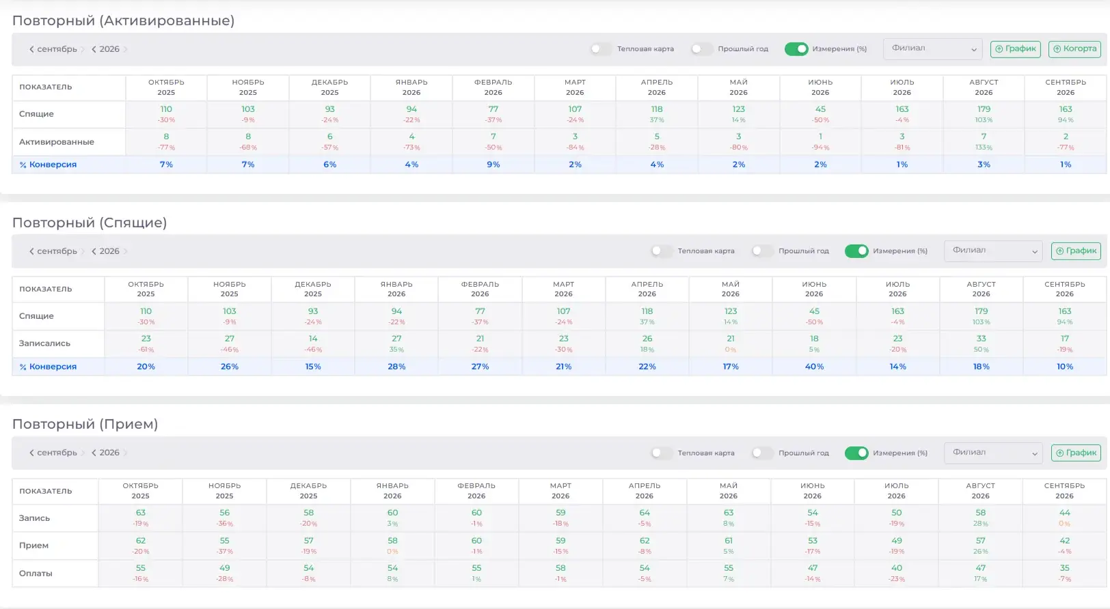Open the Когорта view
The width and height of the screenshot is (1110, 609).
[1075, 49]
